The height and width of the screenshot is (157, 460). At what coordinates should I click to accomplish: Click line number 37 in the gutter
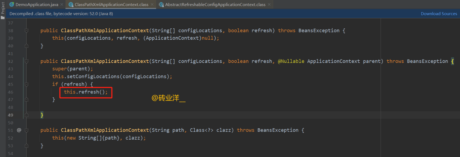pyautogui.click(x=10, y=23)
